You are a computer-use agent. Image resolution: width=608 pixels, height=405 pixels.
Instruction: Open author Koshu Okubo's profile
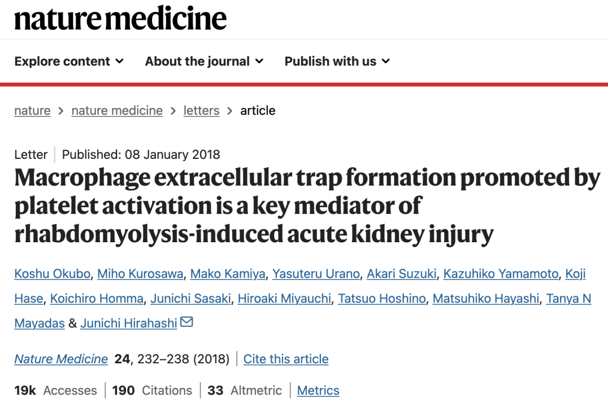52,274
